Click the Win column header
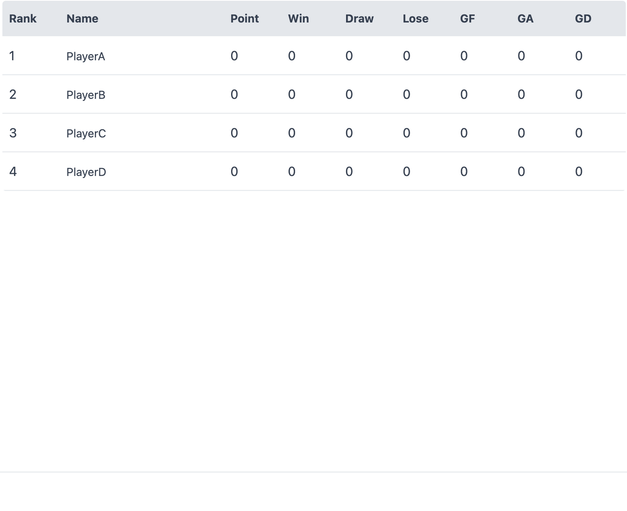This screenshot has height=511, width=627. [x=298, y=19]
